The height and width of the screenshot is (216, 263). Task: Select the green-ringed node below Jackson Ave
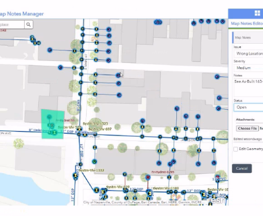[x=94, y=162]
